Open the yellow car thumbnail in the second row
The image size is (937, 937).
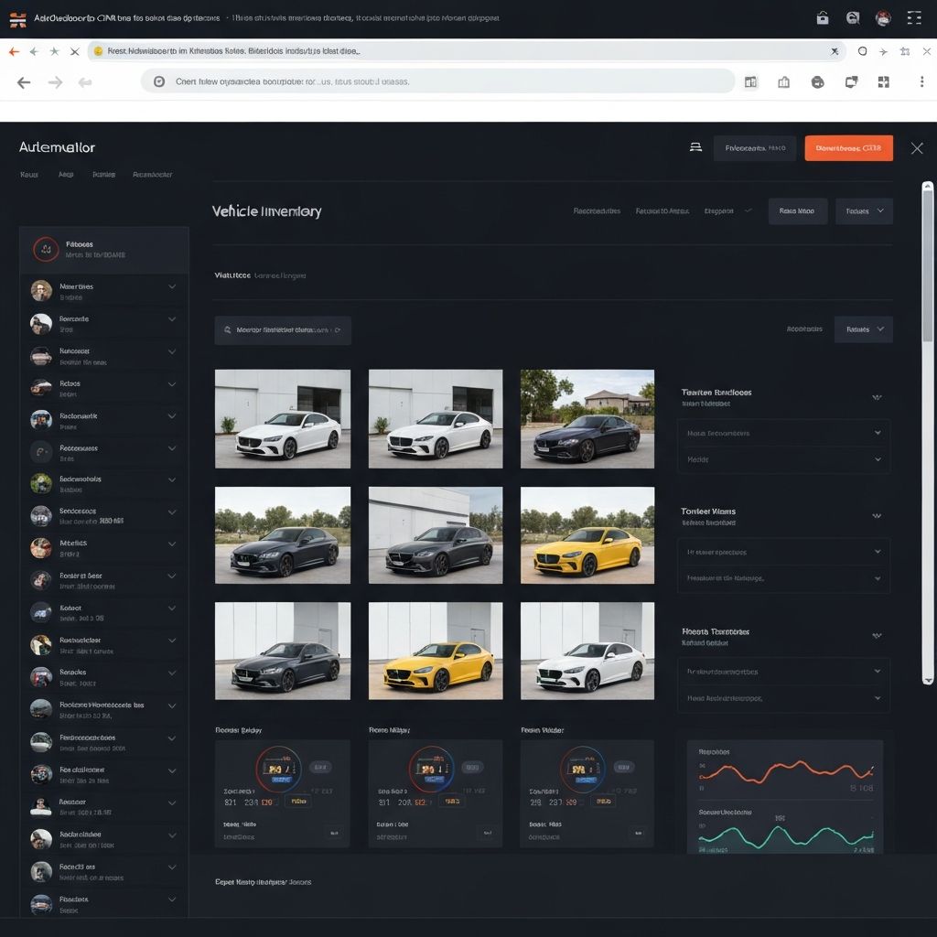coord(587,535)
